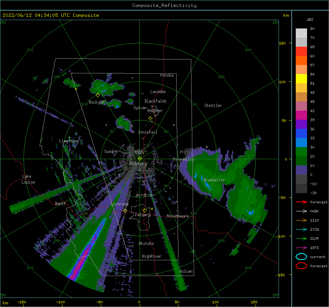Click the Composite_Reflectivity title
The image size is (329, 307).
pos(164,5)
